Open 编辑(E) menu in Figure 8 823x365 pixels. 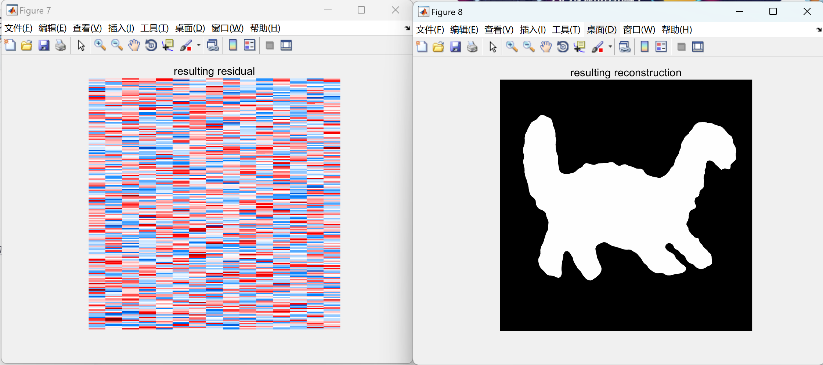[x=464, y=30]
